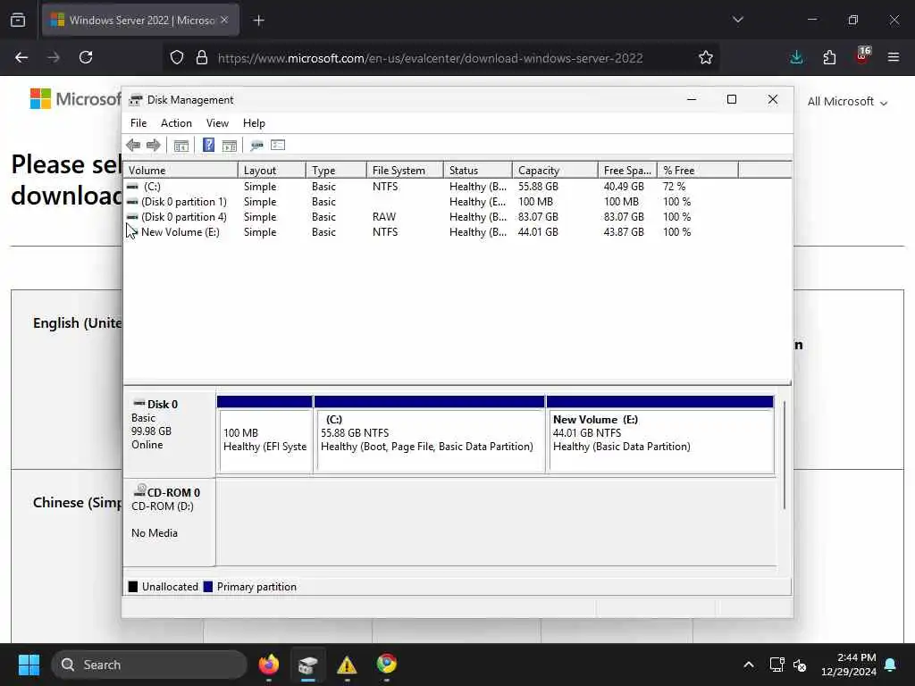Open the Action menu in Disk Management
Viewport: 915px width, 686px height.
tap(176, 123)
